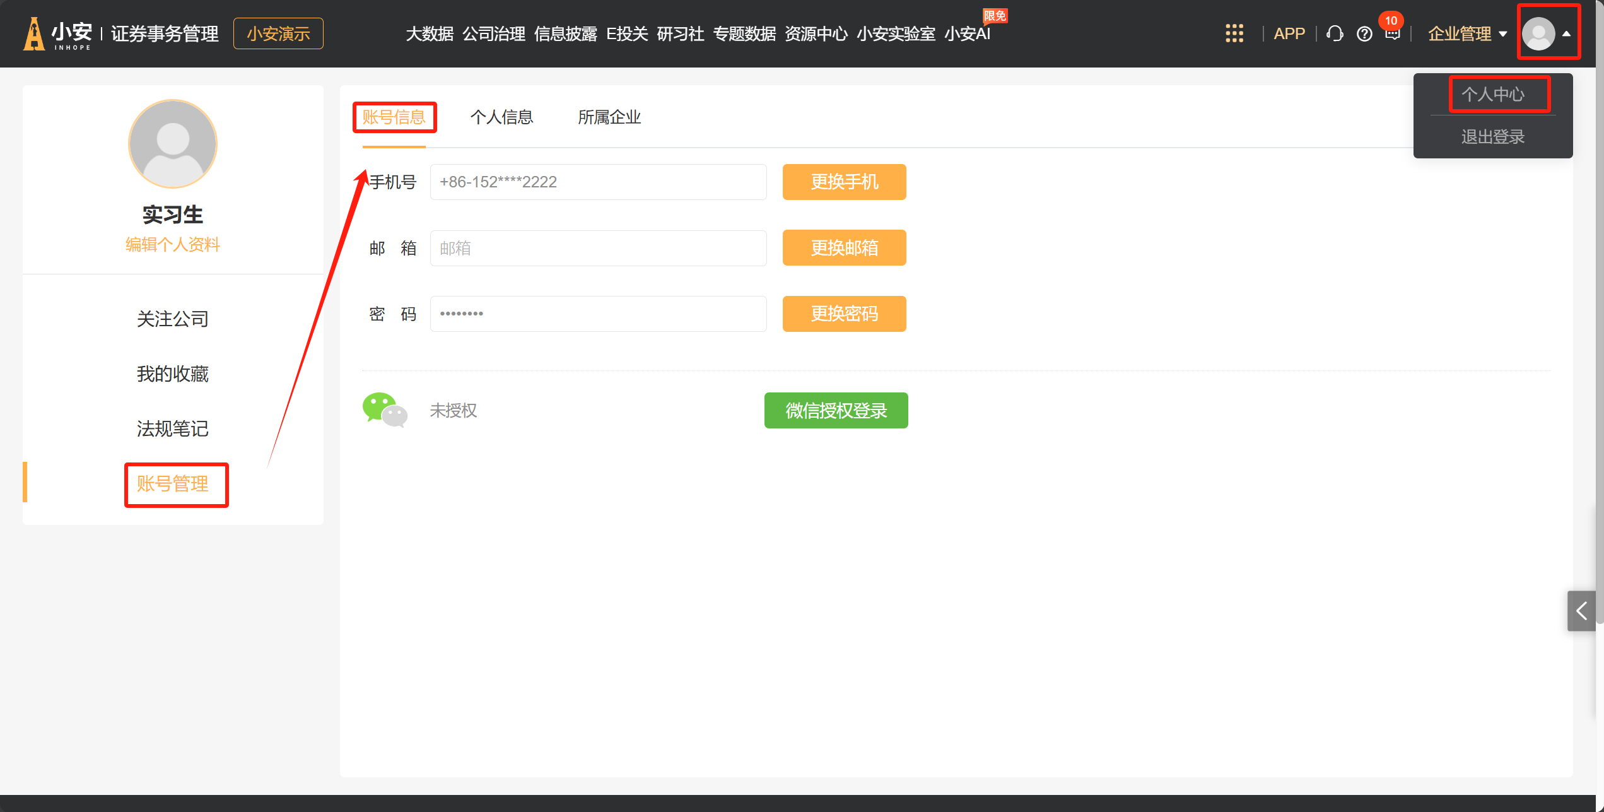Click the 小安 INHOPE logo
Image resolution: width=1604 pixels, height=812 pixels.
point(58,33)
